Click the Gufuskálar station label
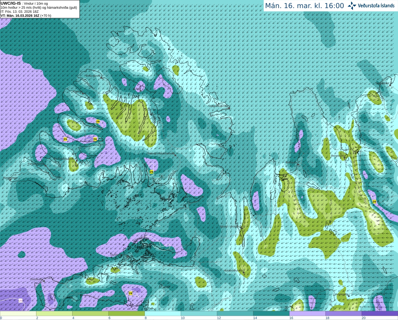 click(36, 279)
